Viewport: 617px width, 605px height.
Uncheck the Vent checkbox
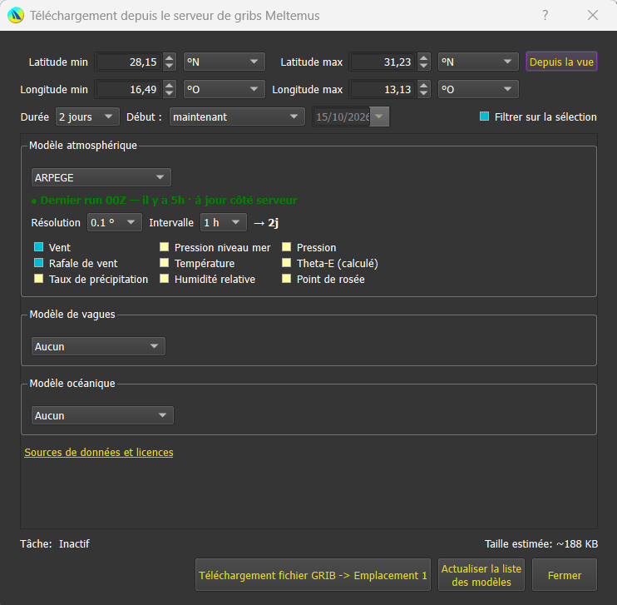click(38, 247)
